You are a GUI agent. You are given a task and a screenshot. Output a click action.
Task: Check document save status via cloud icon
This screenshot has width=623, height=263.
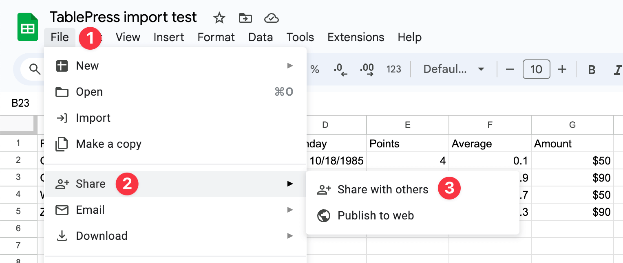coord(271,18)
